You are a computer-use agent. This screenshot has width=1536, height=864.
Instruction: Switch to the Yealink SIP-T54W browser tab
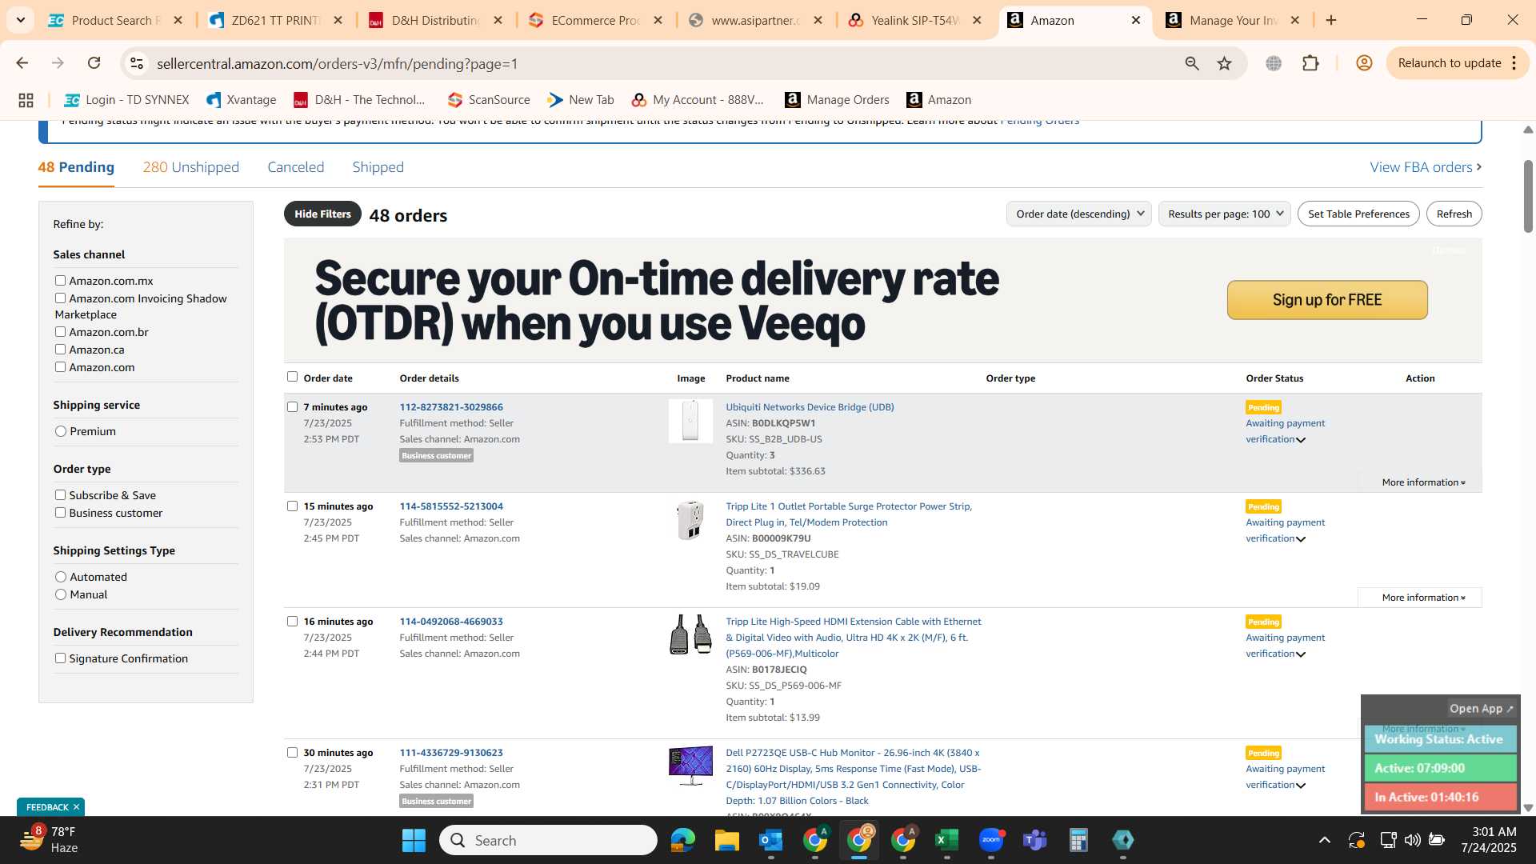(916, 20)
